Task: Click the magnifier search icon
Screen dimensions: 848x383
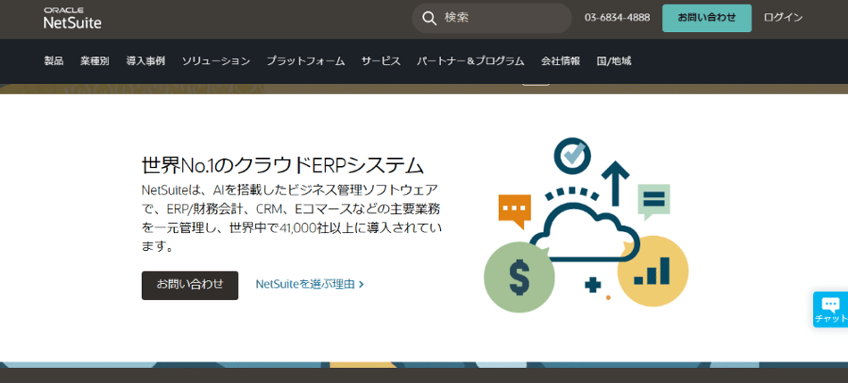Action: (429, 19)
